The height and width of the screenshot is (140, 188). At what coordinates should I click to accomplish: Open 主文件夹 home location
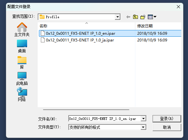pos(22,29)
